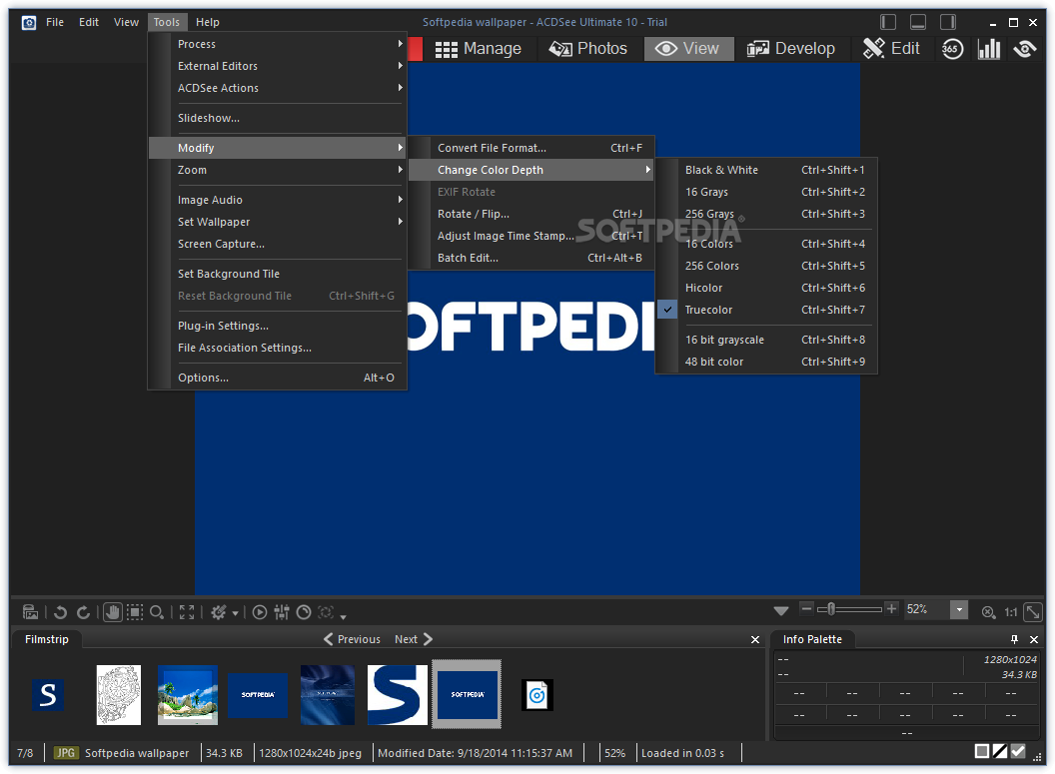
Task: Click the Full Screen arrows icon
Action: 187,612
